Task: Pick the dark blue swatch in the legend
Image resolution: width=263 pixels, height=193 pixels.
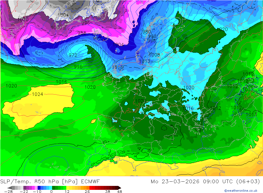Action: click(39, 188)
